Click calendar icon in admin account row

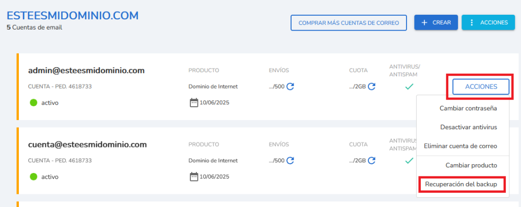click(194, 103)
